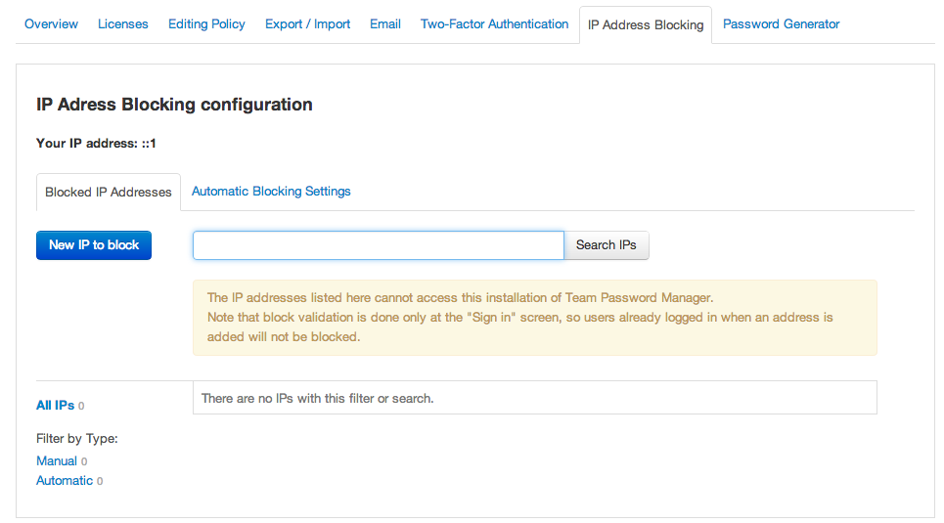This screenshot has height=523, width=944.
Task: Click 'Your IP address: ::1' text
Action: (96, 144)
